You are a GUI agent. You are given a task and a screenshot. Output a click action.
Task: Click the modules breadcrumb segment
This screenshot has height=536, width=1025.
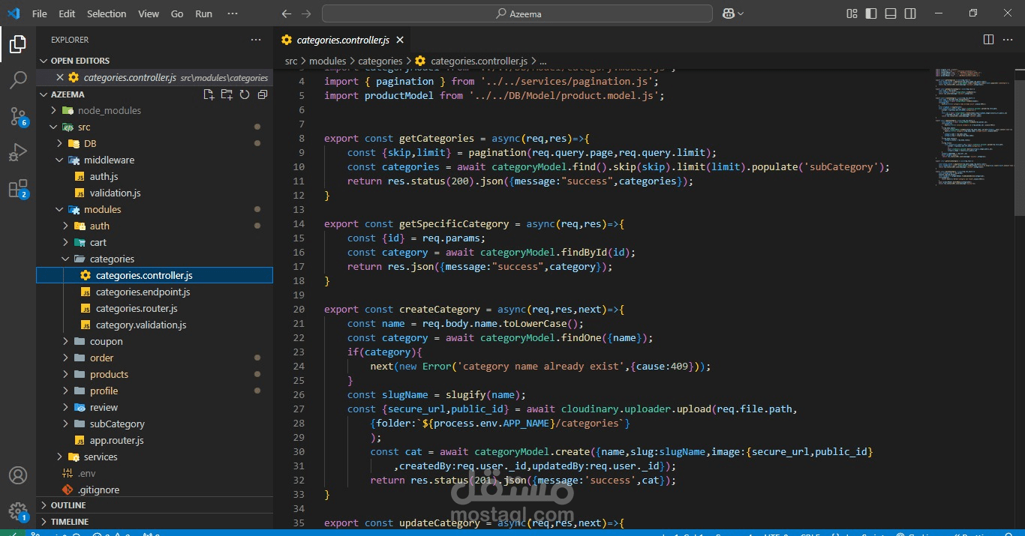click(x=328, y=61)
